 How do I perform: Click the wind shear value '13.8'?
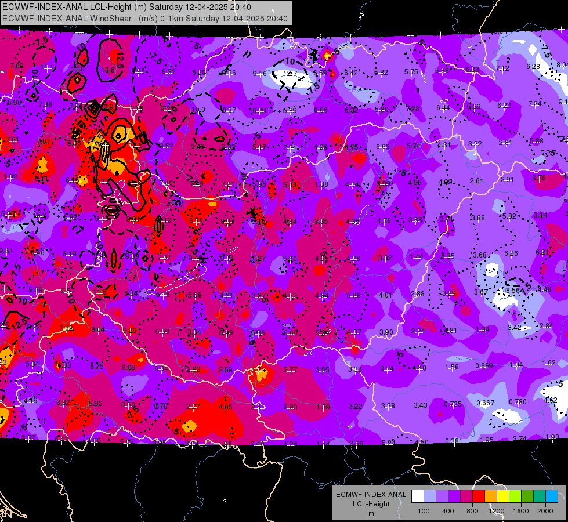(108, 70)
